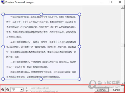Select the bottom-right crop handle
125x93 pixels.
pos(79,79)
